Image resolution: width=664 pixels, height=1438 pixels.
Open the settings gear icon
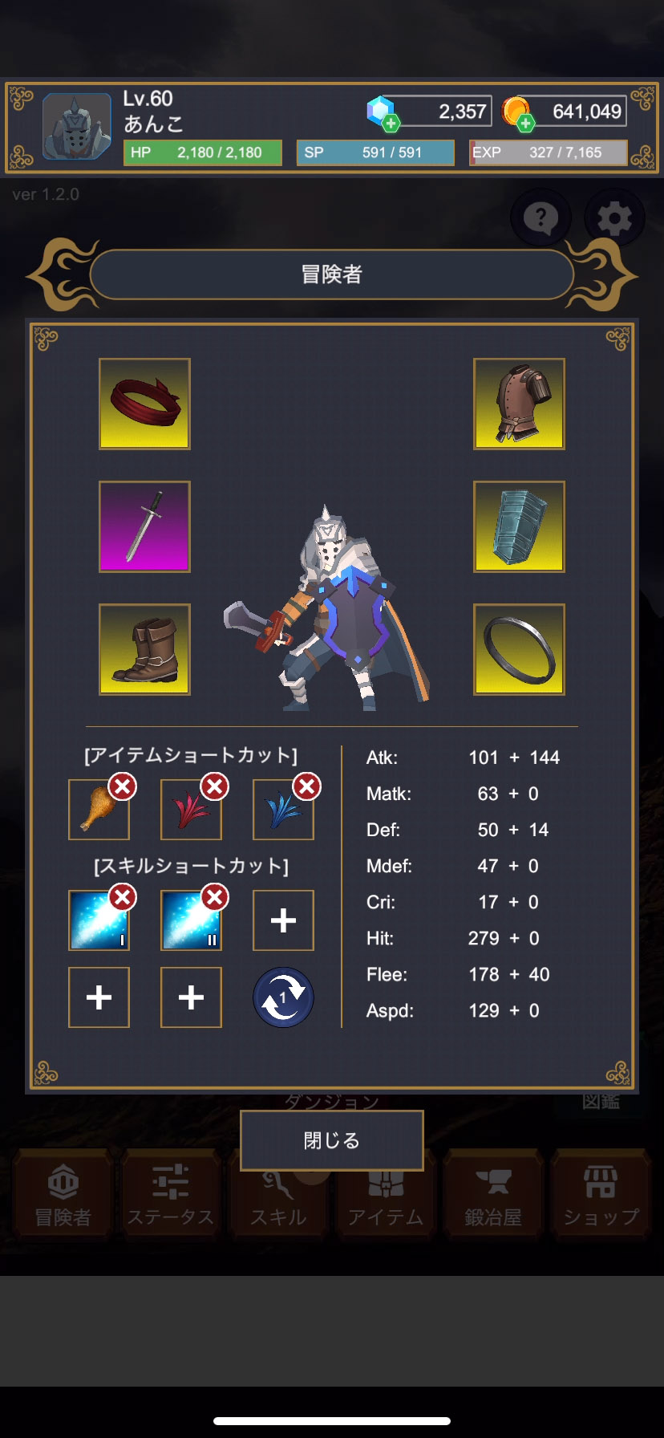pyautogui.click(x=614, y=217)
